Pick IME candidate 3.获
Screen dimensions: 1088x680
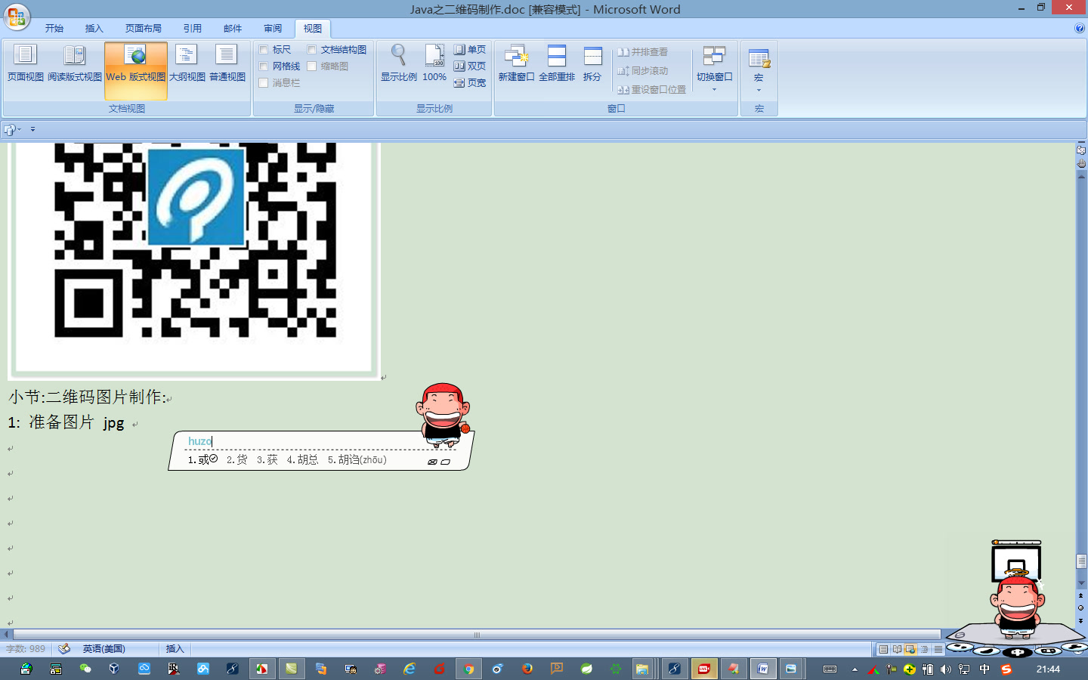coord(267,459)
